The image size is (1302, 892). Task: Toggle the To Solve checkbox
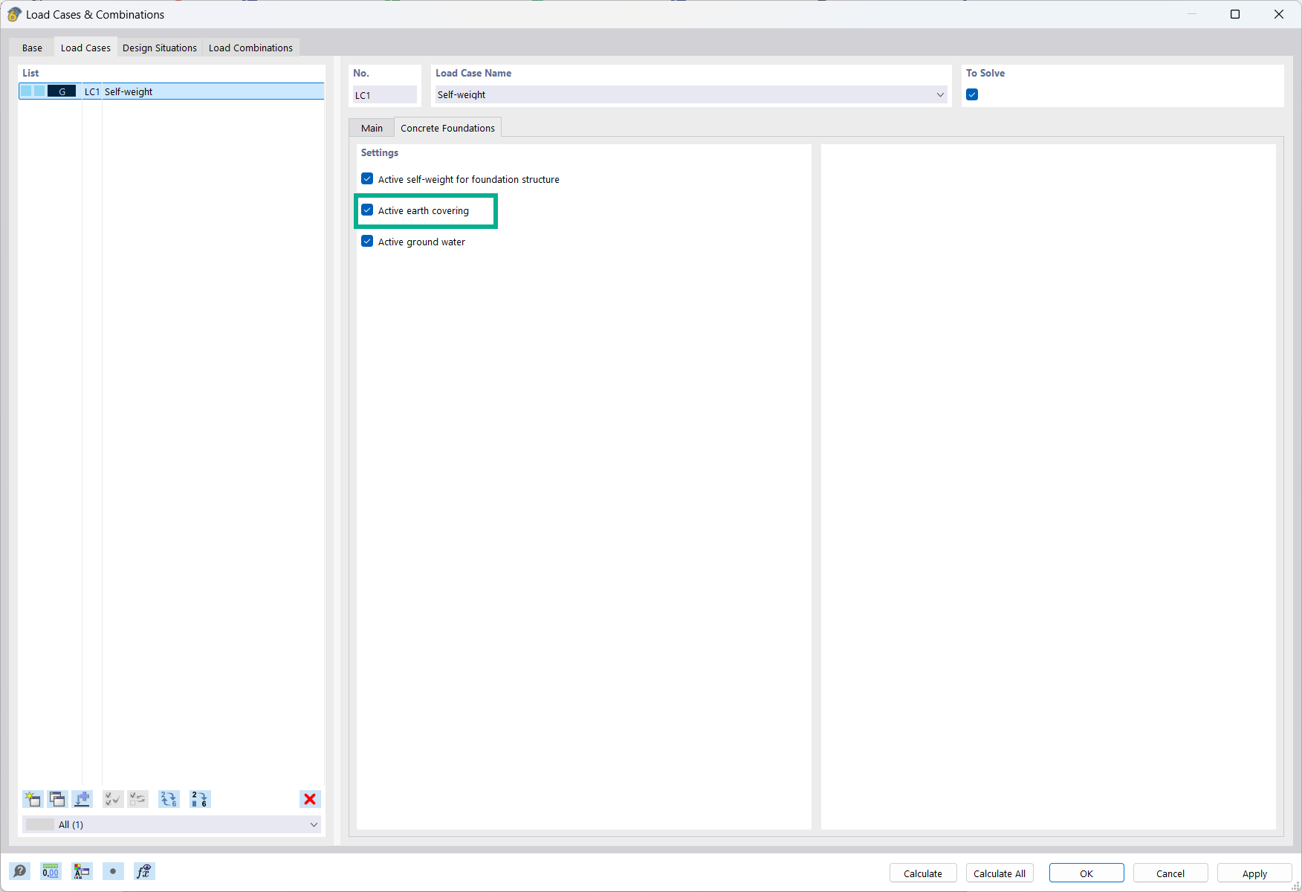[972, 94]
